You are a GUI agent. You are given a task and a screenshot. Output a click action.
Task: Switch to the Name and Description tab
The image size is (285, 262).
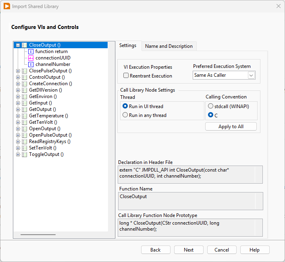click(169, 46)
